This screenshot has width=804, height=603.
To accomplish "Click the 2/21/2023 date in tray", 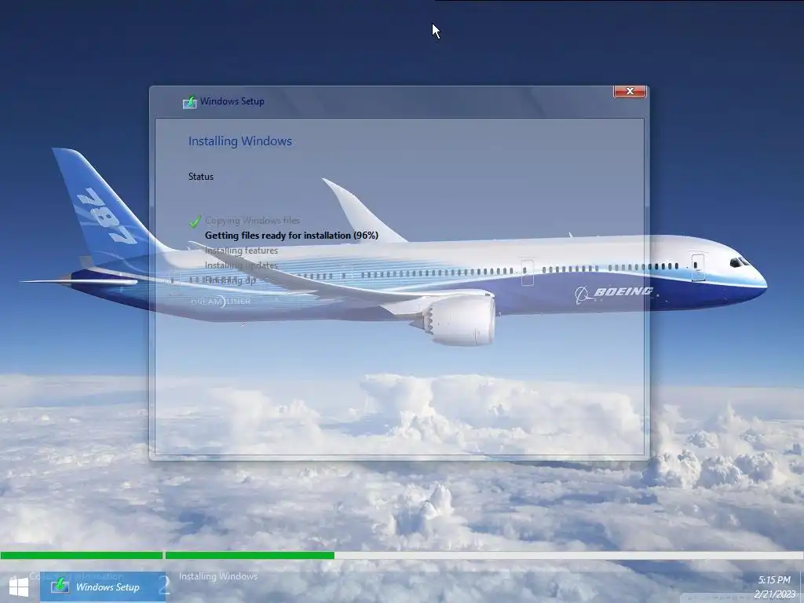I will (x=774, y=594).
